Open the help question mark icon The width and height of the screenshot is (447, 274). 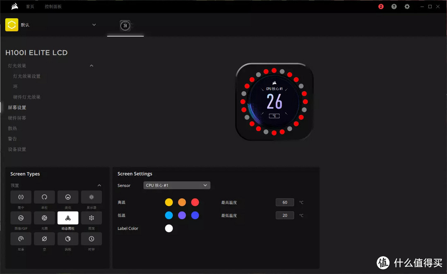394,6
